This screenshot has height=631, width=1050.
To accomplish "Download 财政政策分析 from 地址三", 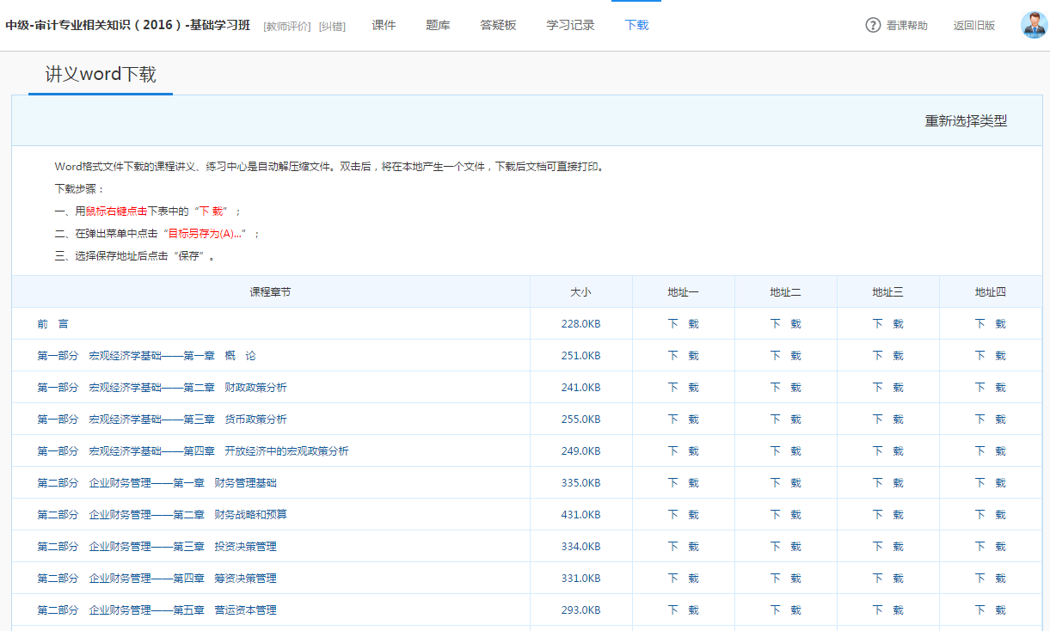I will tap(887, 388).
